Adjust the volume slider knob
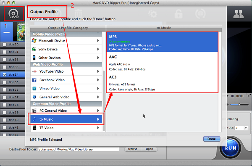 pyautogui.click(x=239, y=105)
